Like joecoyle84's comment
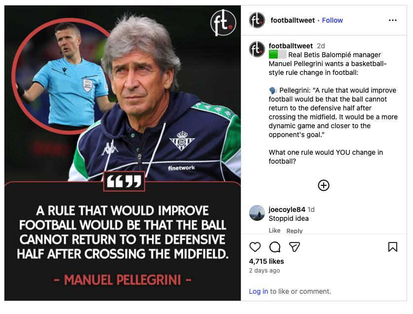The width and height of the screenshot is (413, 314). [274, 231]
